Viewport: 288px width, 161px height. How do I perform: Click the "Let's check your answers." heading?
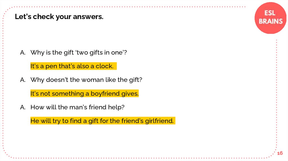pyautogui.click(x=59, y=17)
